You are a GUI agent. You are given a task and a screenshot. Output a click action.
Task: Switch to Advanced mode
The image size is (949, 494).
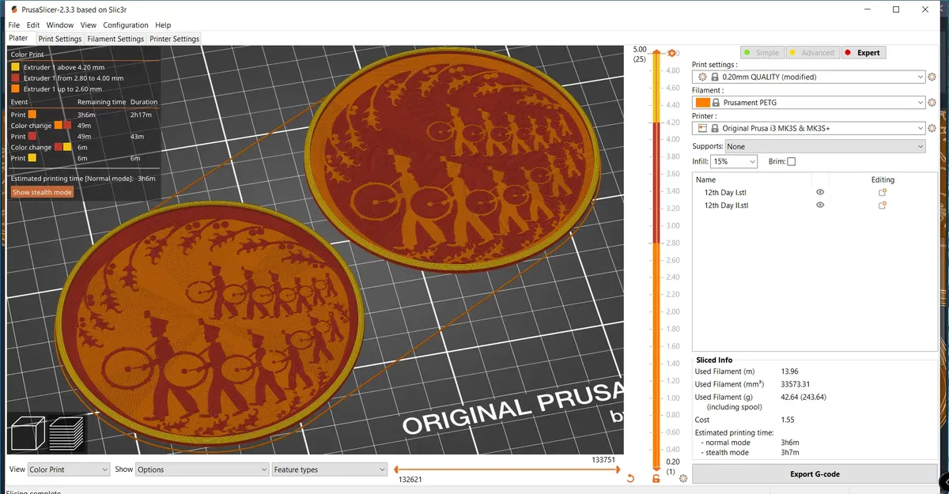pyautogui.click(x=811, y=53)
